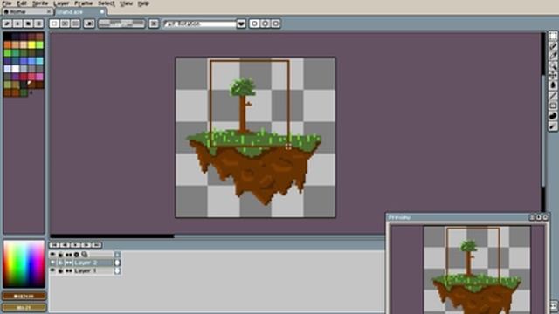The width and height of the screenshot is (559, 314).
Task: Toggle continuous mode in timeline header row
Action: [69, 255]
